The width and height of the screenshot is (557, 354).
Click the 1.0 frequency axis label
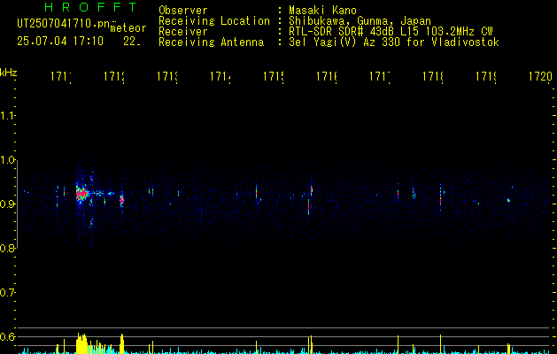(7, 160)
